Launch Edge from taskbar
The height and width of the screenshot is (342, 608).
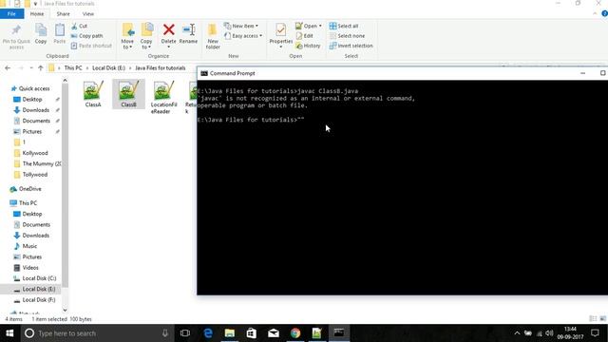[208, 333]
